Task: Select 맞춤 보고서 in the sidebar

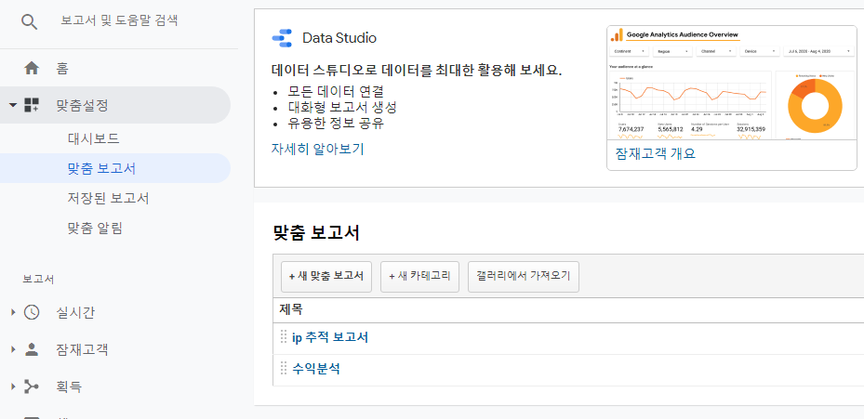Action: pyautogui.click(x=102, y=168)
